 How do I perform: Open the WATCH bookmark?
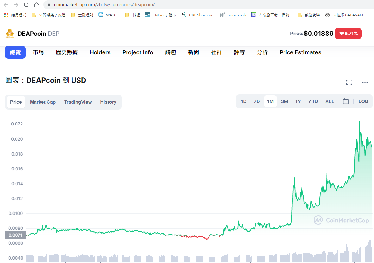click(x=109, y=15)
